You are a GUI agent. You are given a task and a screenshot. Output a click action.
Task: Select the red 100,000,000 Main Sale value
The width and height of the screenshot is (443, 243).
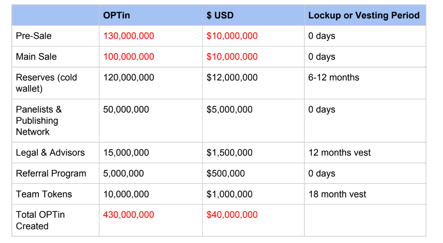(129, 57)
